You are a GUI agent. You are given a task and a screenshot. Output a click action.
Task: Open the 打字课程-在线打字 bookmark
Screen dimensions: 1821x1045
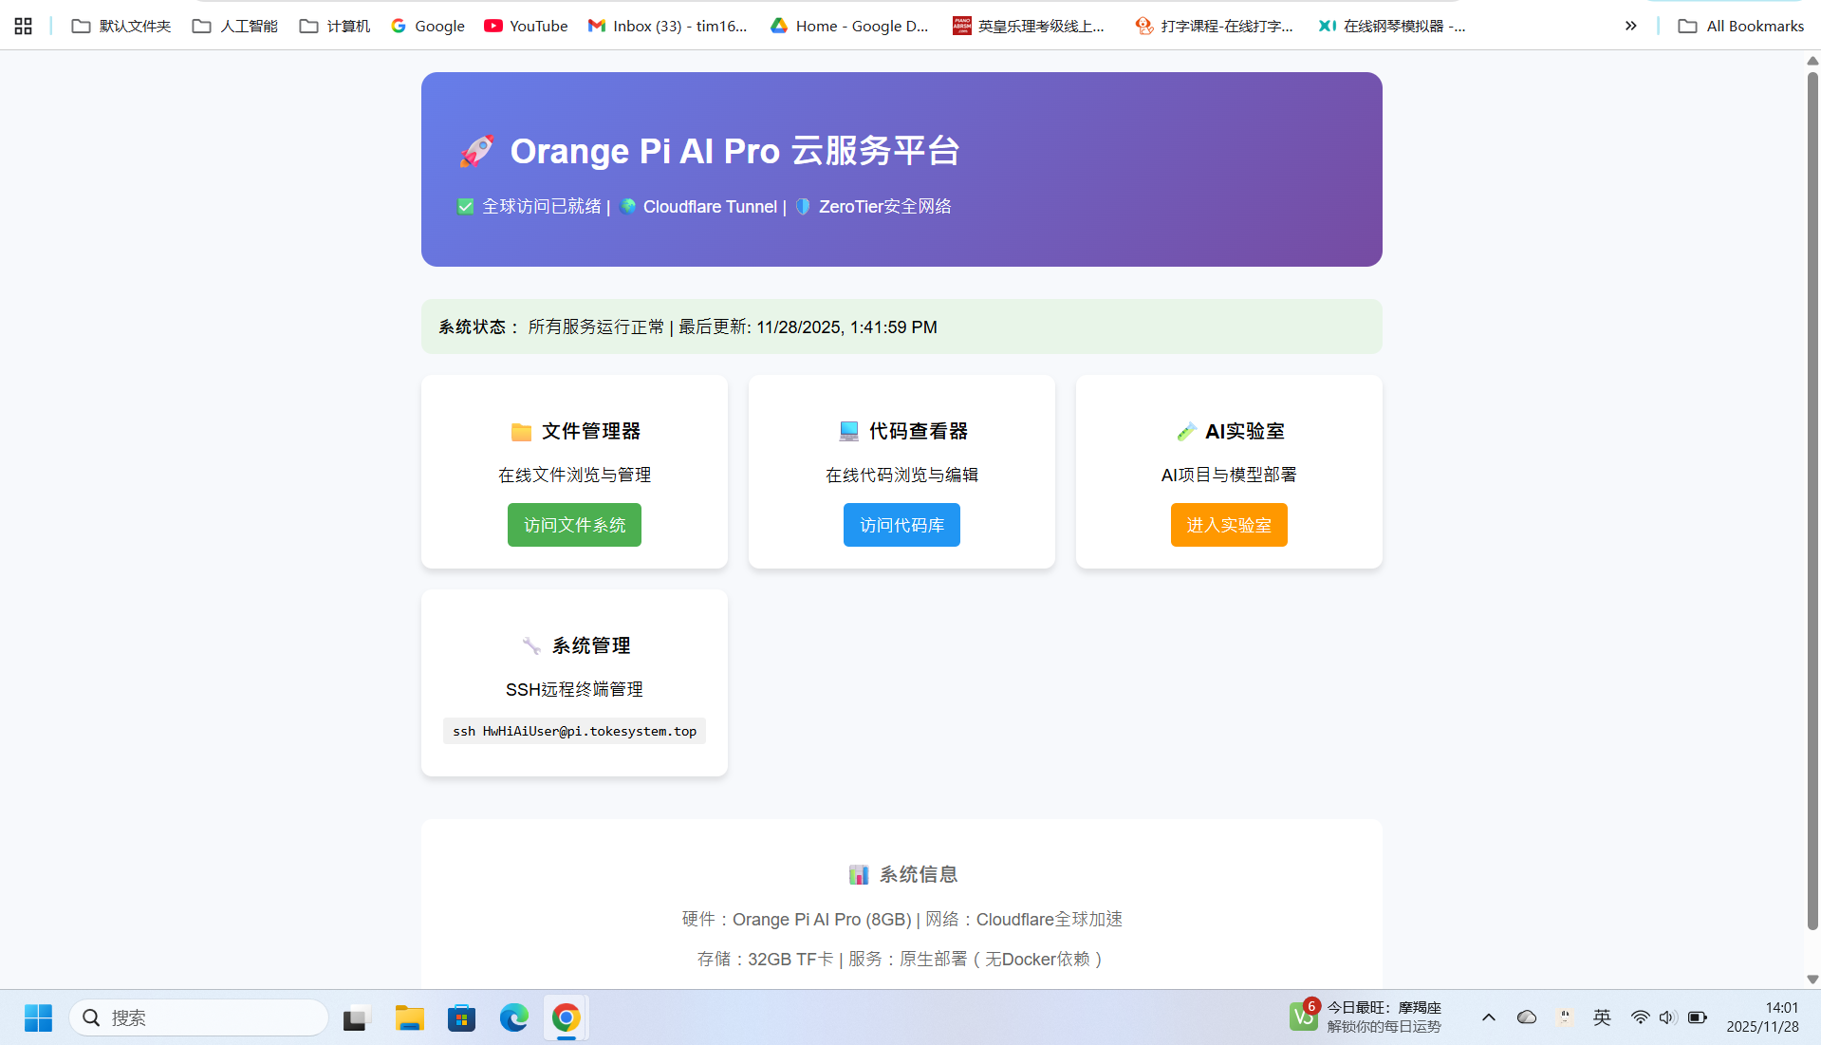click(x=1214, y=26)
